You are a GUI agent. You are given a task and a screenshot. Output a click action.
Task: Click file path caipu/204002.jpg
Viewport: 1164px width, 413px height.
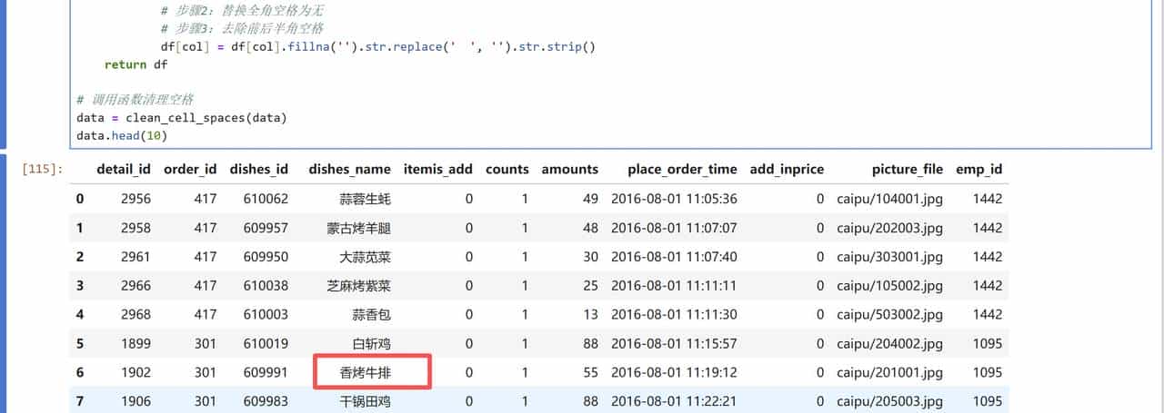pos(890,344)
